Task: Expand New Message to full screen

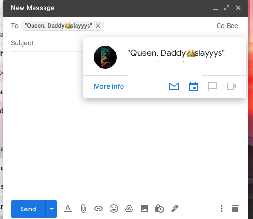Action: [x=227, y=8]
